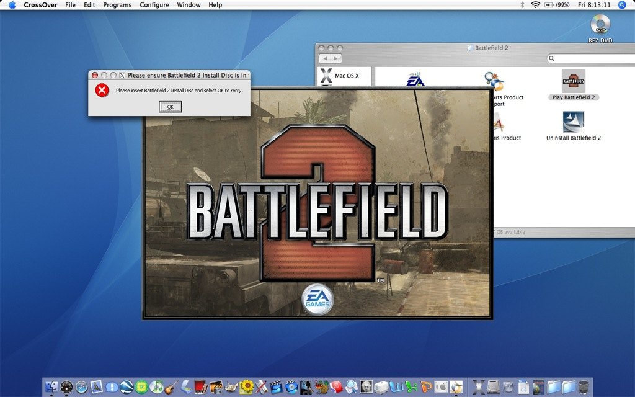Launch GIMP from the Dock

click(231, 387)
